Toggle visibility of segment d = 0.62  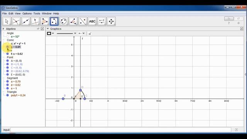8,85
